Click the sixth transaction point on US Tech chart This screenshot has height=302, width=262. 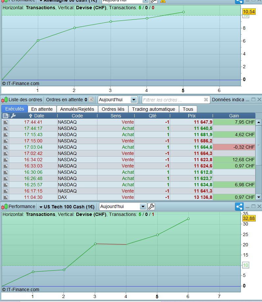point(188,219)
